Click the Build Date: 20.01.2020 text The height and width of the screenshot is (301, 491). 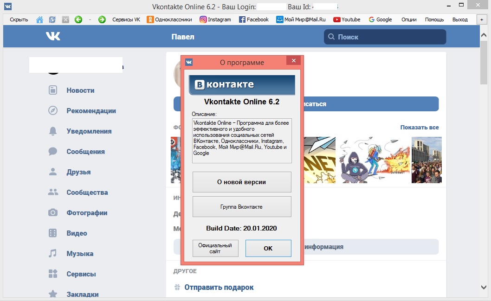(x=241, y=228)
